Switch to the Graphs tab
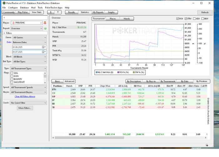 click(x=111, y=12)
